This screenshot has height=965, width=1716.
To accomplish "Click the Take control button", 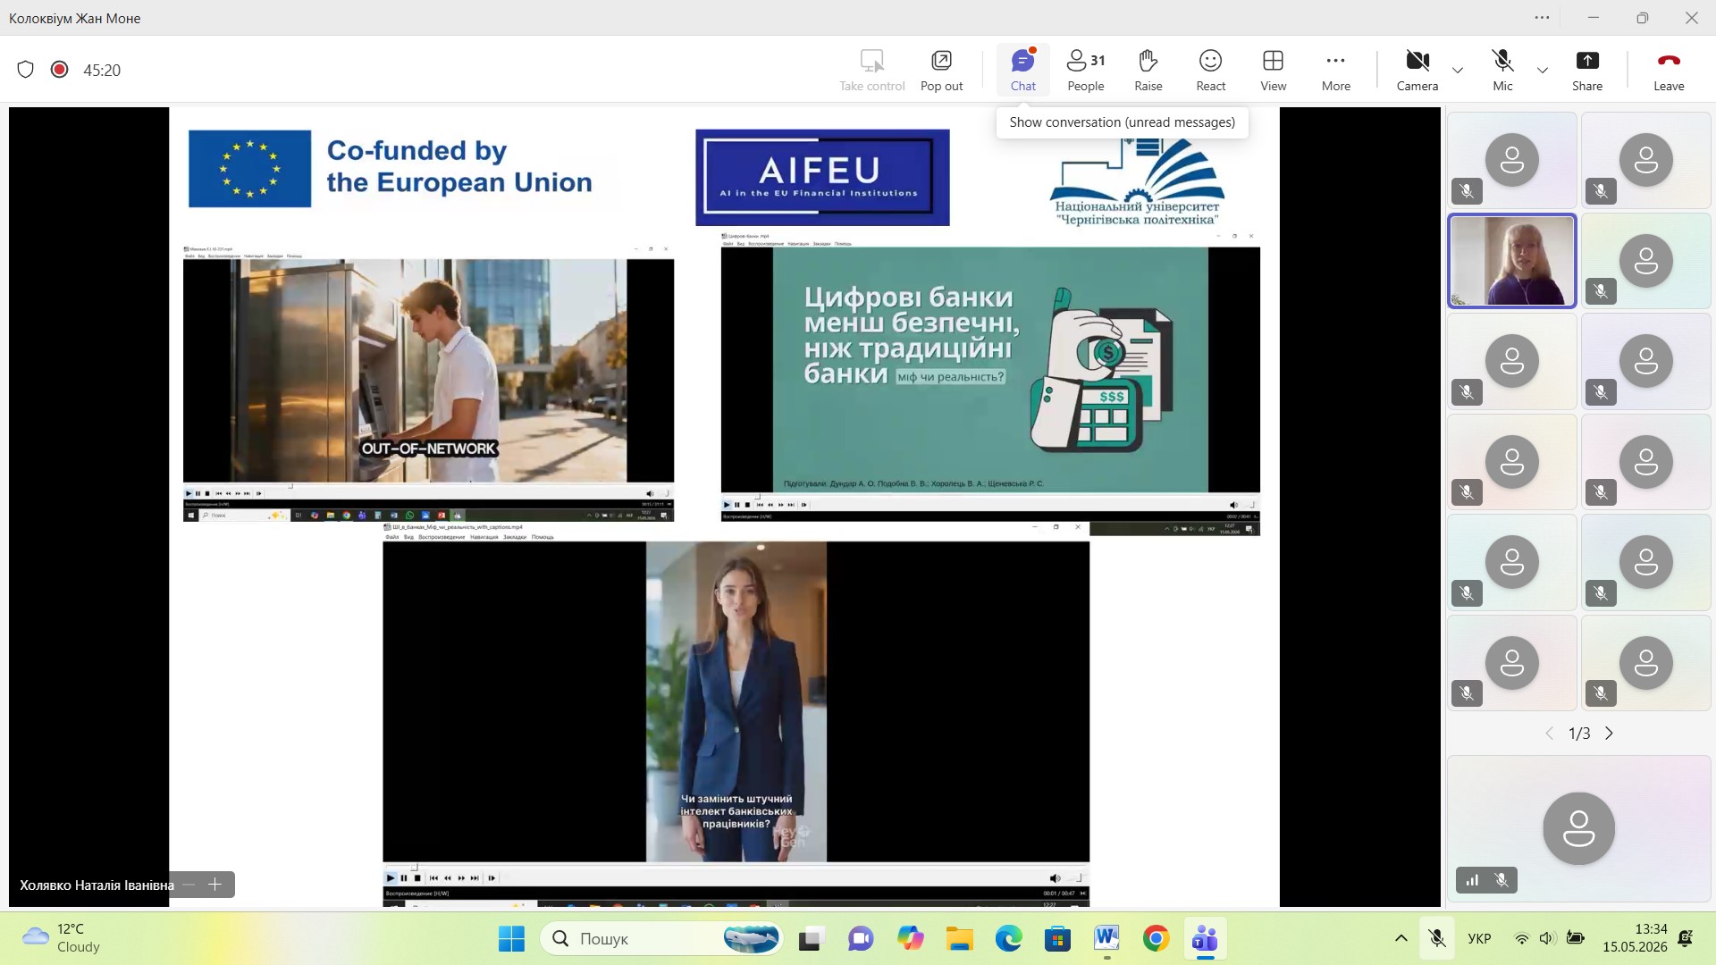I will click(x=871, y=71).
